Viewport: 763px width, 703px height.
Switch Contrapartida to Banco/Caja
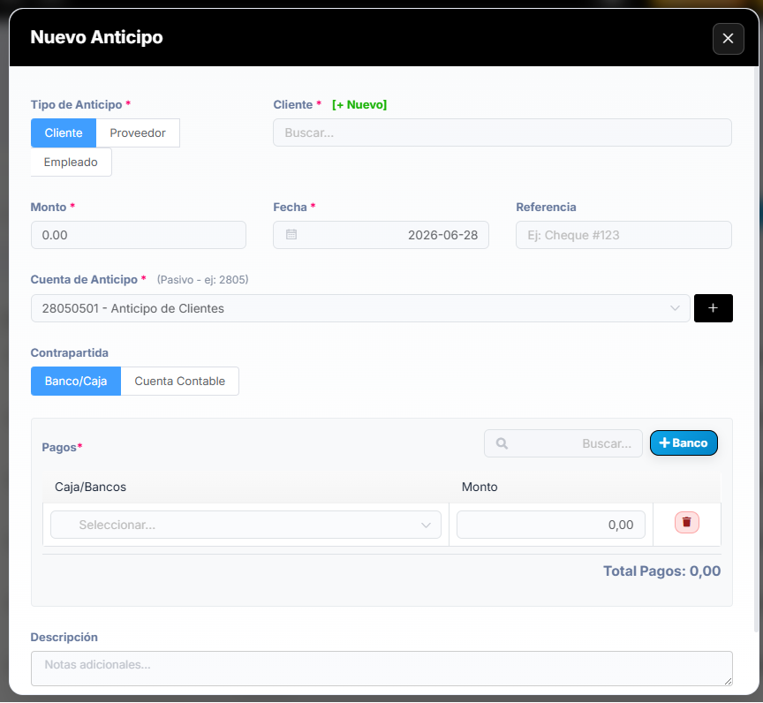(76, 381)
